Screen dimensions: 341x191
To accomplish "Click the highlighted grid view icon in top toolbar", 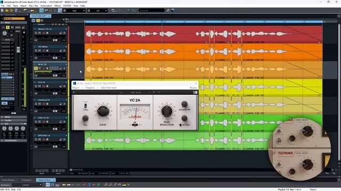I will 60,11.
